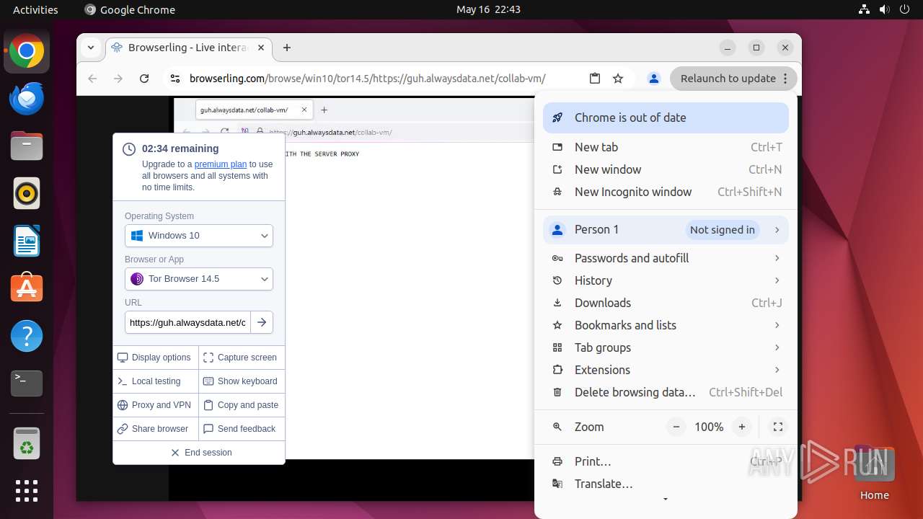Select Translate from the Chrome menu

(x=666, y=484)
